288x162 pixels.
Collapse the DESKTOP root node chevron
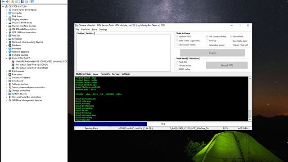click(3, 6)
